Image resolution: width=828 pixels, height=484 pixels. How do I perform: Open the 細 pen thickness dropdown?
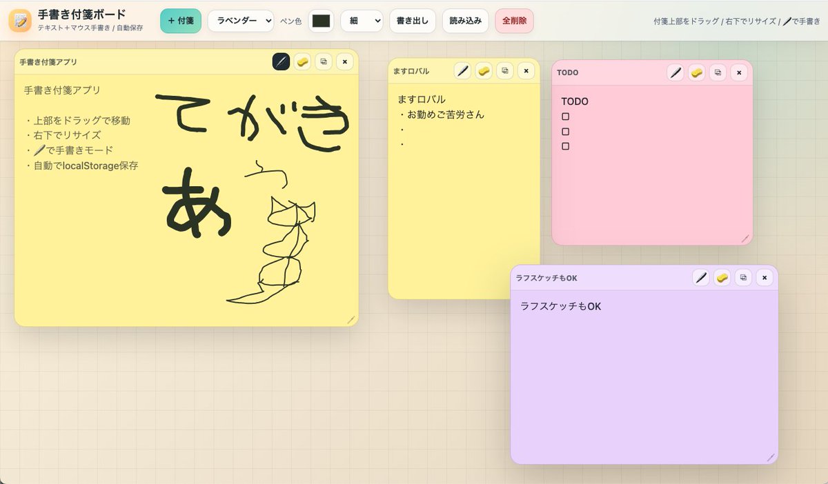[362, 21]
